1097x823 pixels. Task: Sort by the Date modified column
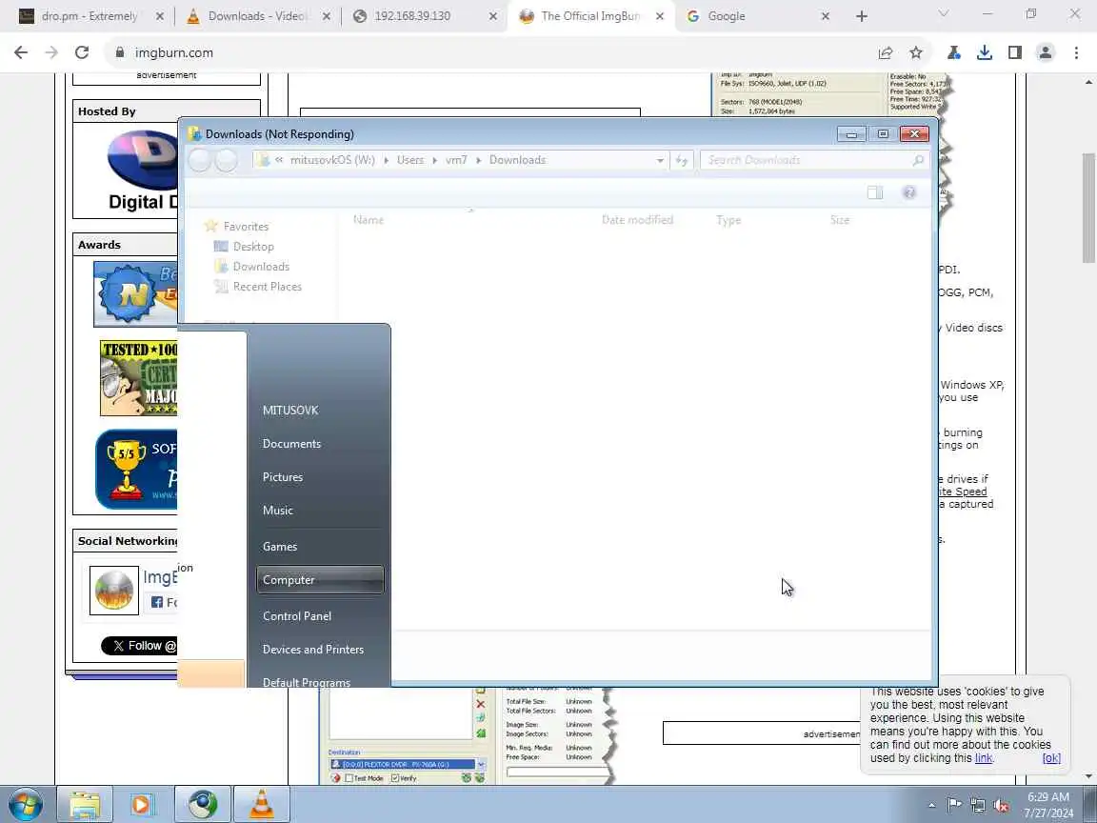point(637,220)
